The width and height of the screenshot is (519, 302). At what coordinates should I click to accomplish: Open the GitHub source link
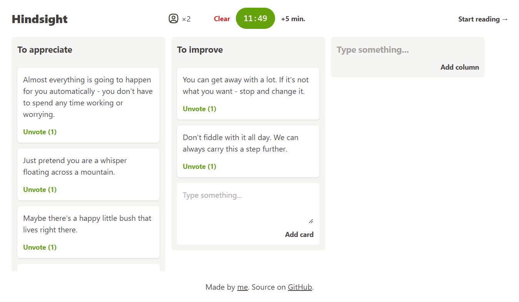pos(300,287)
